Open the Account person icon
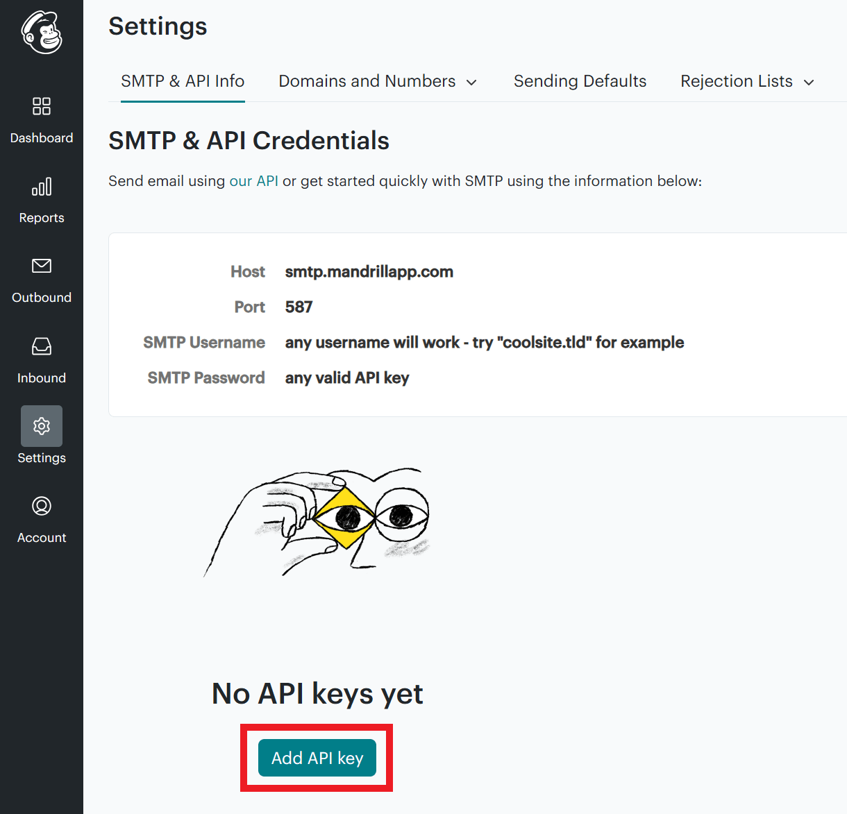847x814 pixels. [x=42, y=506]
